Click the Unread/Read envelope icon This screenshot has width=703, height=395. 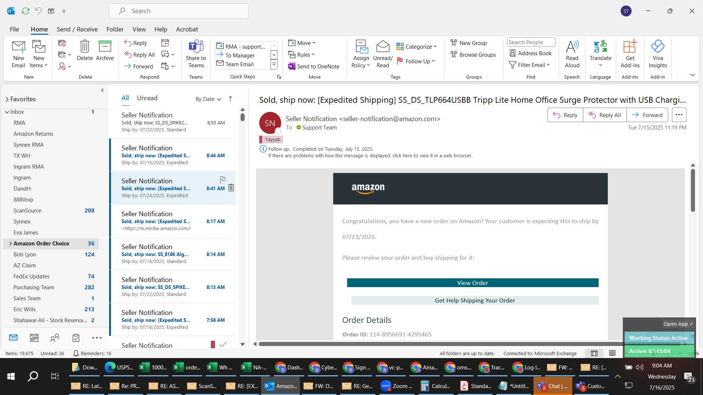[383, 54]
